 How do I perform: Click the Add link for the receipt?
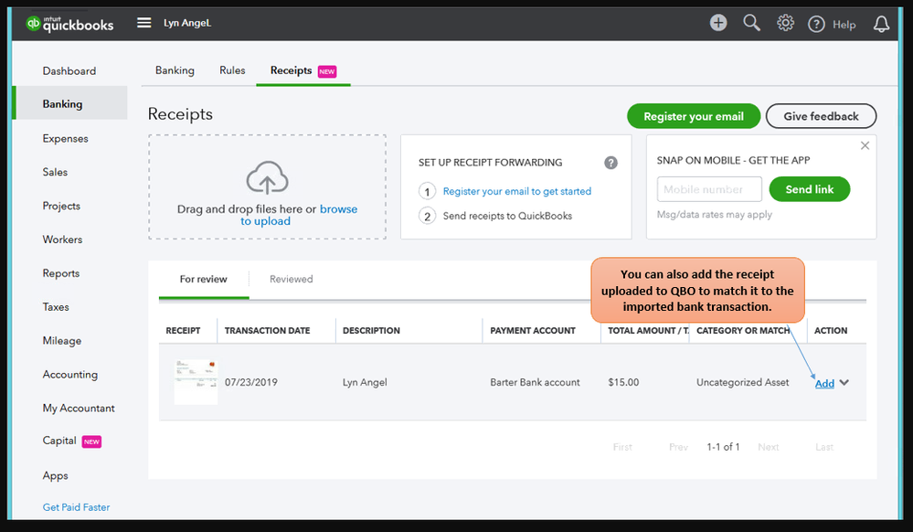click(824, 383)
